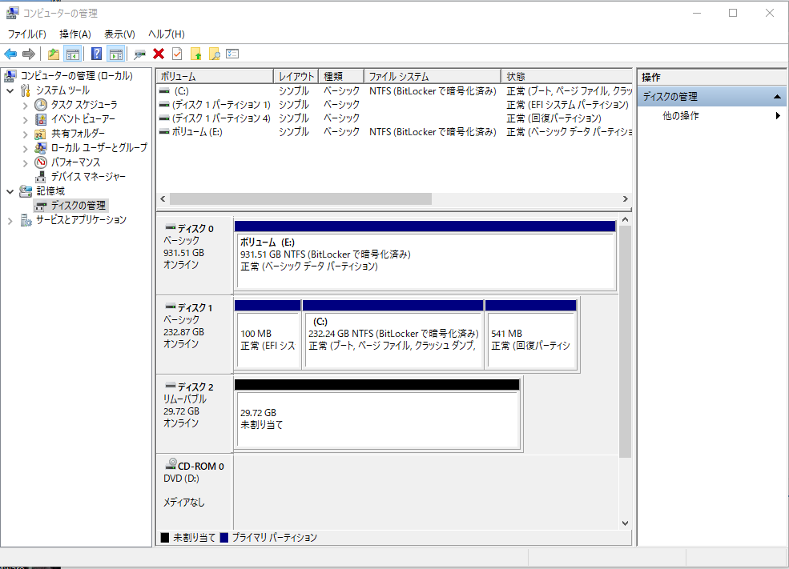Screen dimensions: 789x569
Task: Open the 表示(V) menu
Action: click(x=119, y=34)
